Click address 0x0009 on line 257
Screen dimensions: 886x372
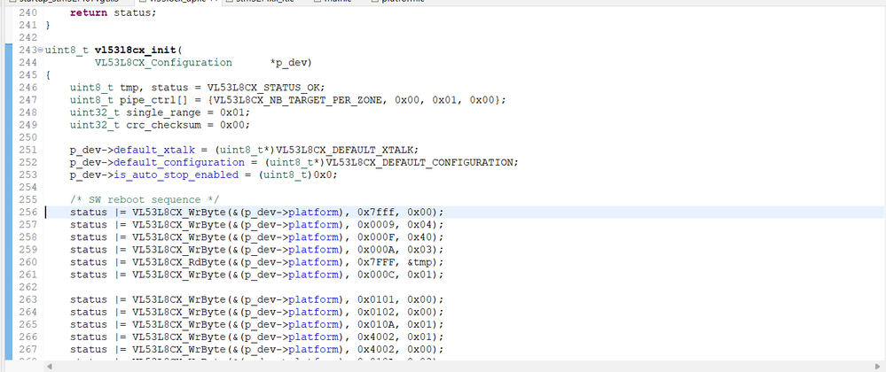[x=376, y=225]
